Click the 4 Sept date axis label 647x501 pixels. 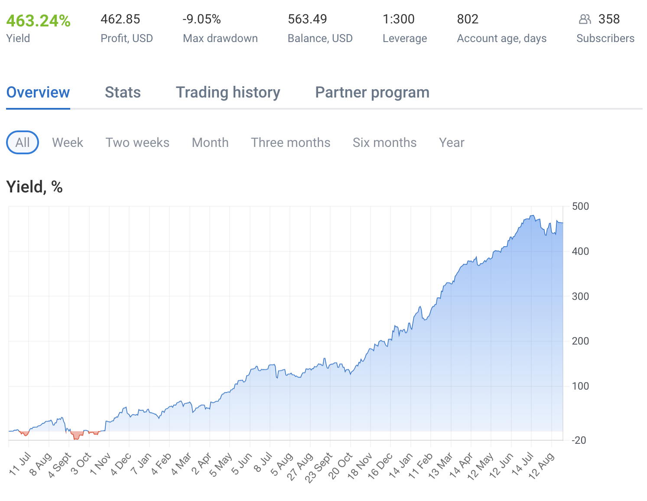(x=60, y=465)
